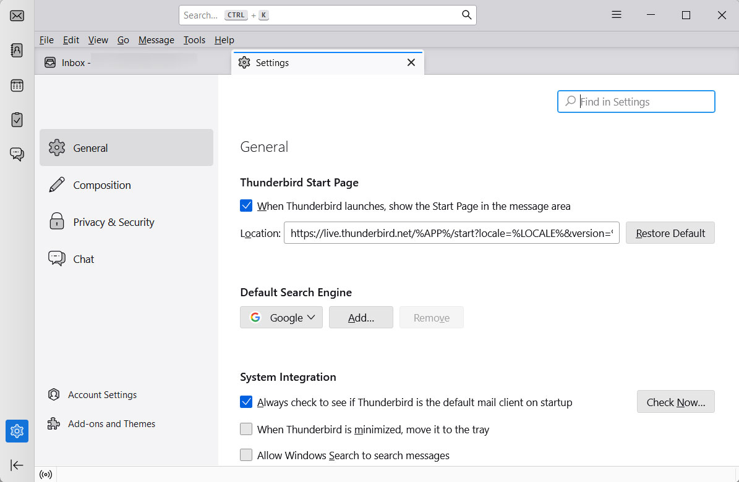This screenshot has height=482, width=739.
Task: Allow Windows Search to search messages
Action: 246,455
